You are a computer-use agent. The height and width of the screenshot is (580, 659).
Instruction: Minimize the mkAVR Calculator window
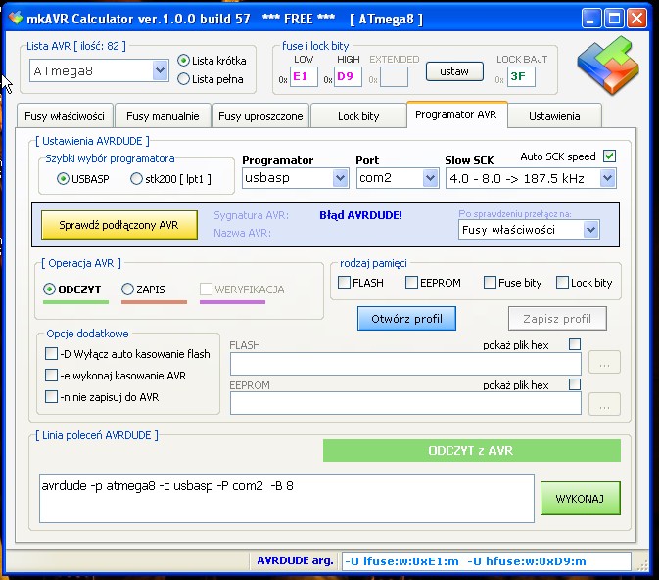tap(590, 19)
